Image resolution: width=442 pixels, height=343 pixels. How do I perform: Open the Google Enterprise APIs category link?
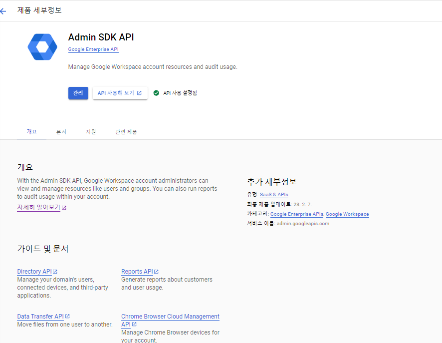[296, 214]
